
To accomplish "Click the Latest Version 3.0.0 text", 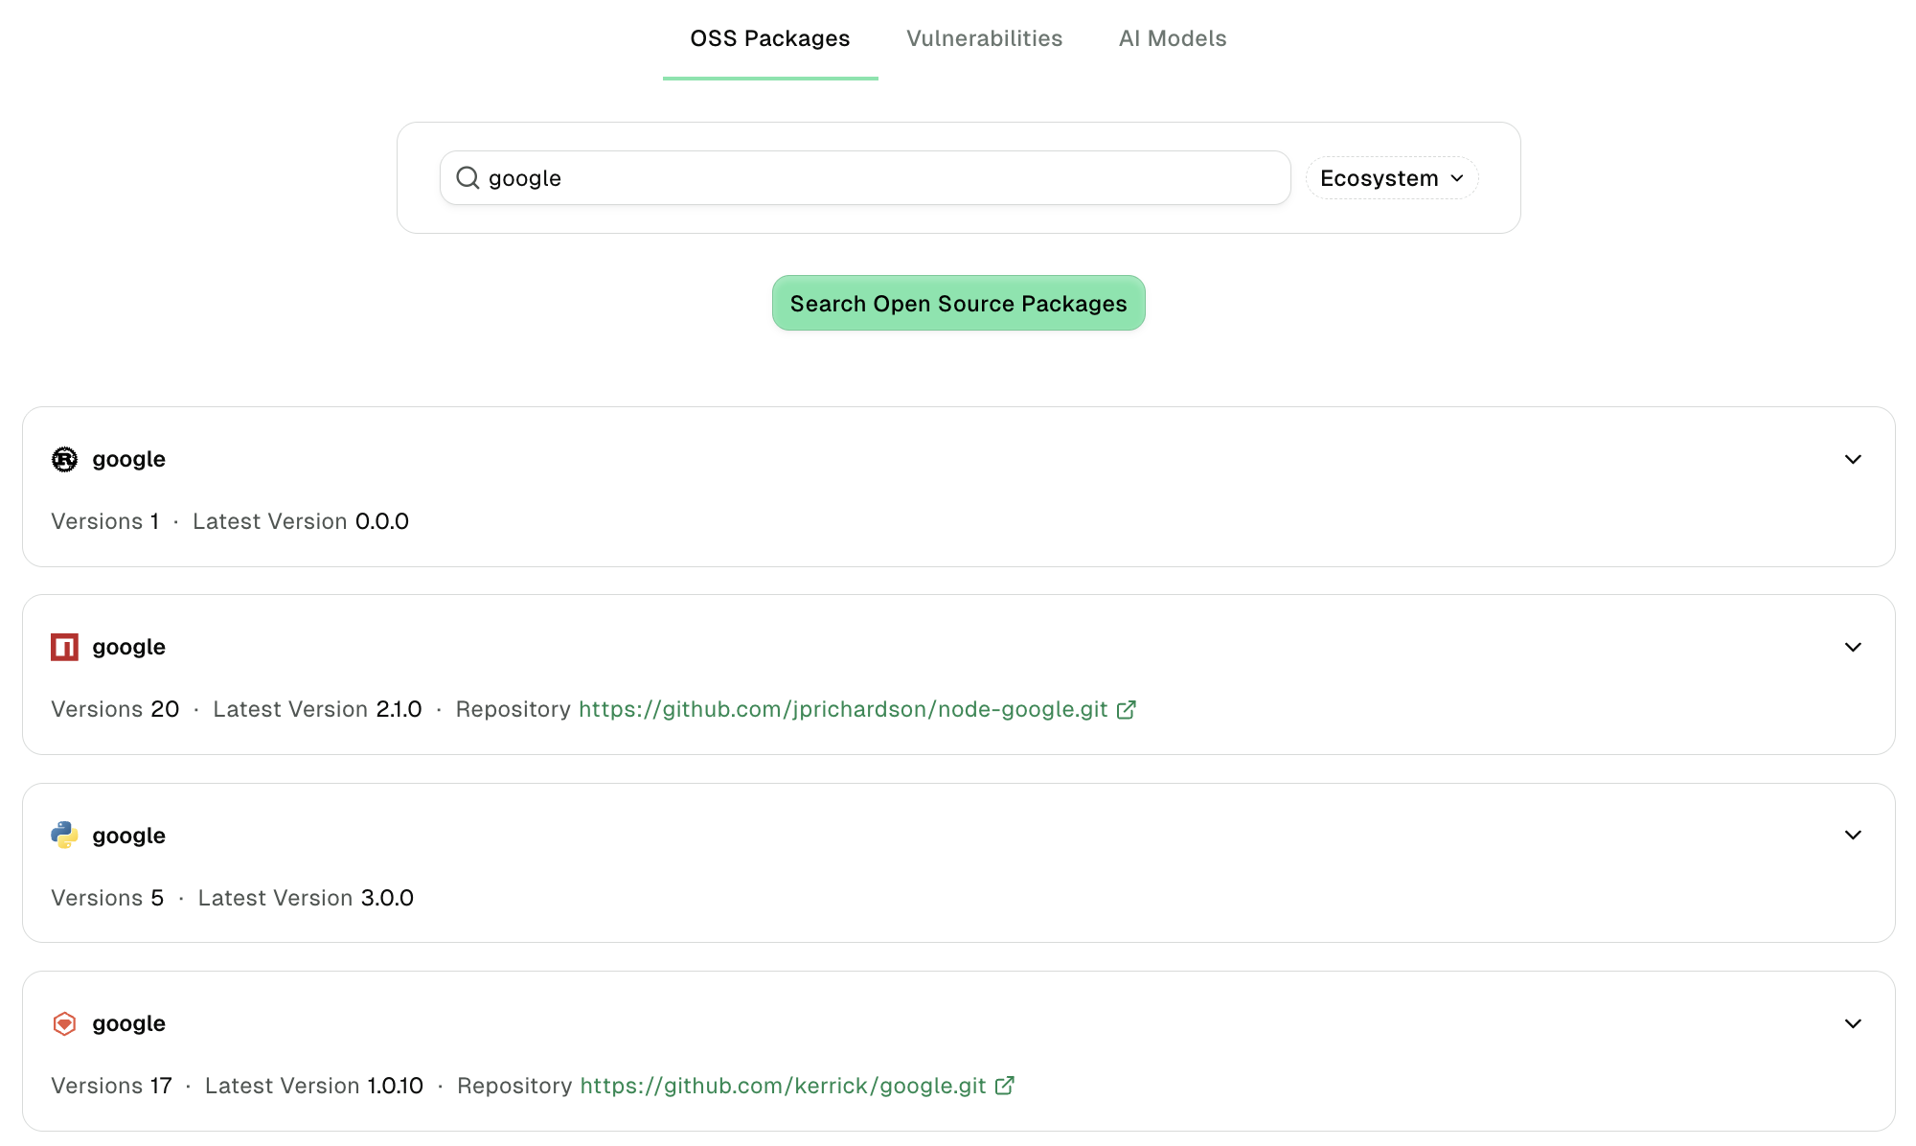I will tap(306, 898).
